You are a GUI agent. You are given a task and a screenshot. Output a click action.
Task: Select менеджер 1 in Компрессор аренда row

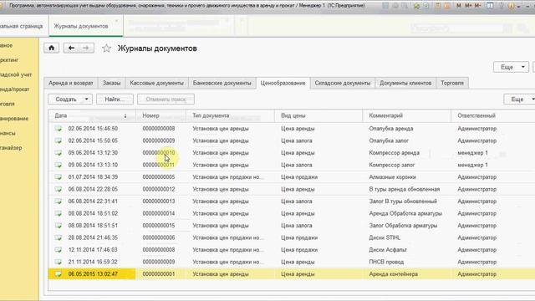pyautogui.click(x=472, y=153)
